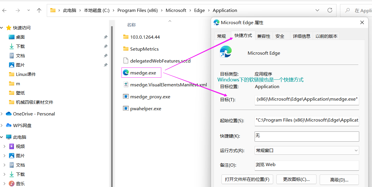
Task: Expand the WPS网盘 node
Action: [x=2, y=126]
